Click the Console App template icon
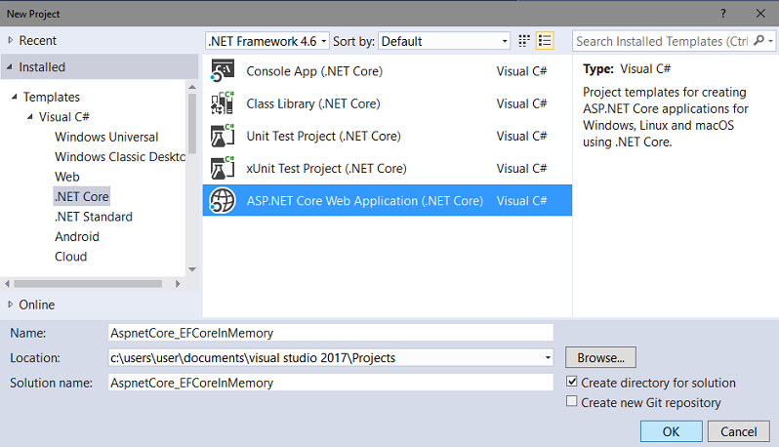 tap(222, 70)
